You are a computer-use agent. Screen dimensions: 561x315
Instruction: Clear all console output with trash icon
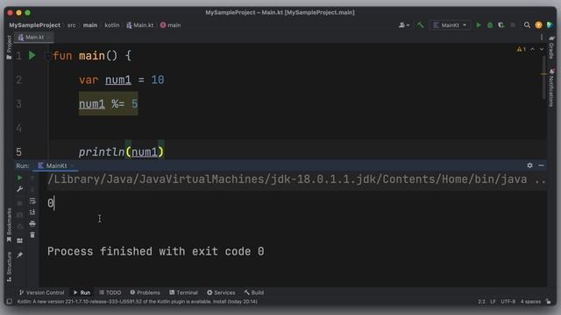tap(32, 235)
